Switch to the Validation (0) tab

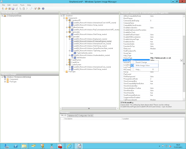coord(72,116)
